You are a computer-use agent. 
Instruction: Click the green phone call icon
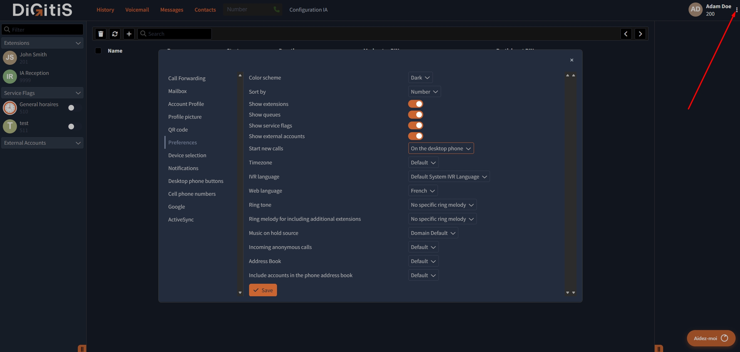tap(276, 9)
